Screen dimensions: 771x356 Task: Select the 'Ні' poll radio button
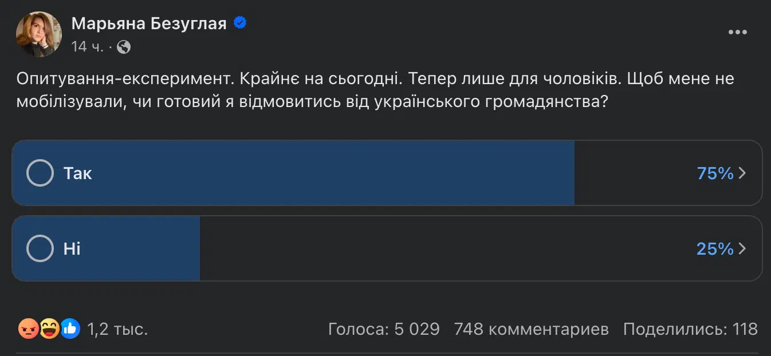[x=40, y=248]
